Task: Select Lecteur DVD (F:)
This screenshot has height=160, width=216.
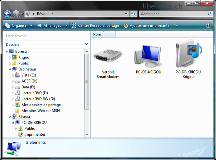Action: [35, 93]
